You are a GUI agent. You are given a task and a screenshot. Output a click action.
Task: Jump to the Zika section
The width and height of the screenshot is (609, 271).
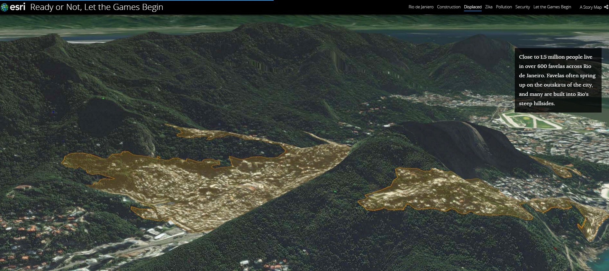pos(488,7)
